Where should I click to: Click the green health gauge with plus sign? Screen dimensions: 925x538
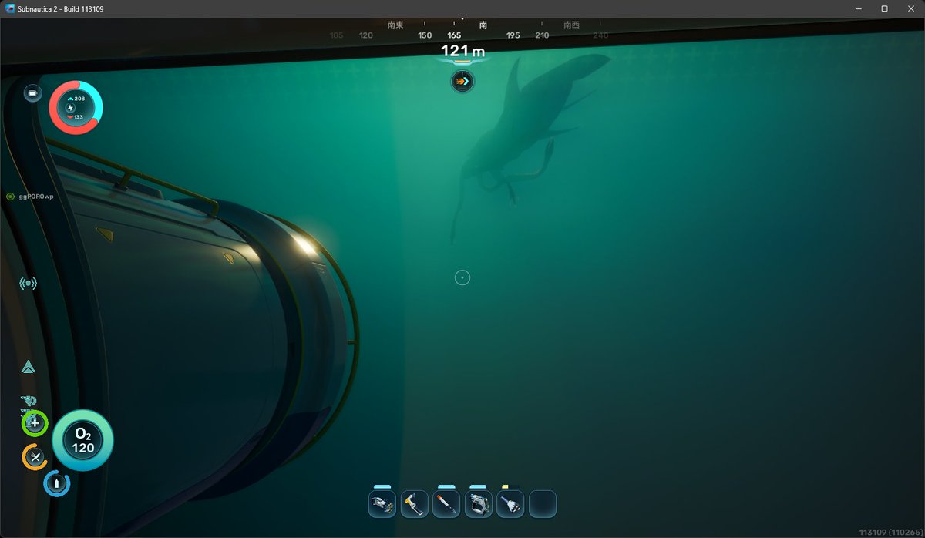[x=34, y=423]
